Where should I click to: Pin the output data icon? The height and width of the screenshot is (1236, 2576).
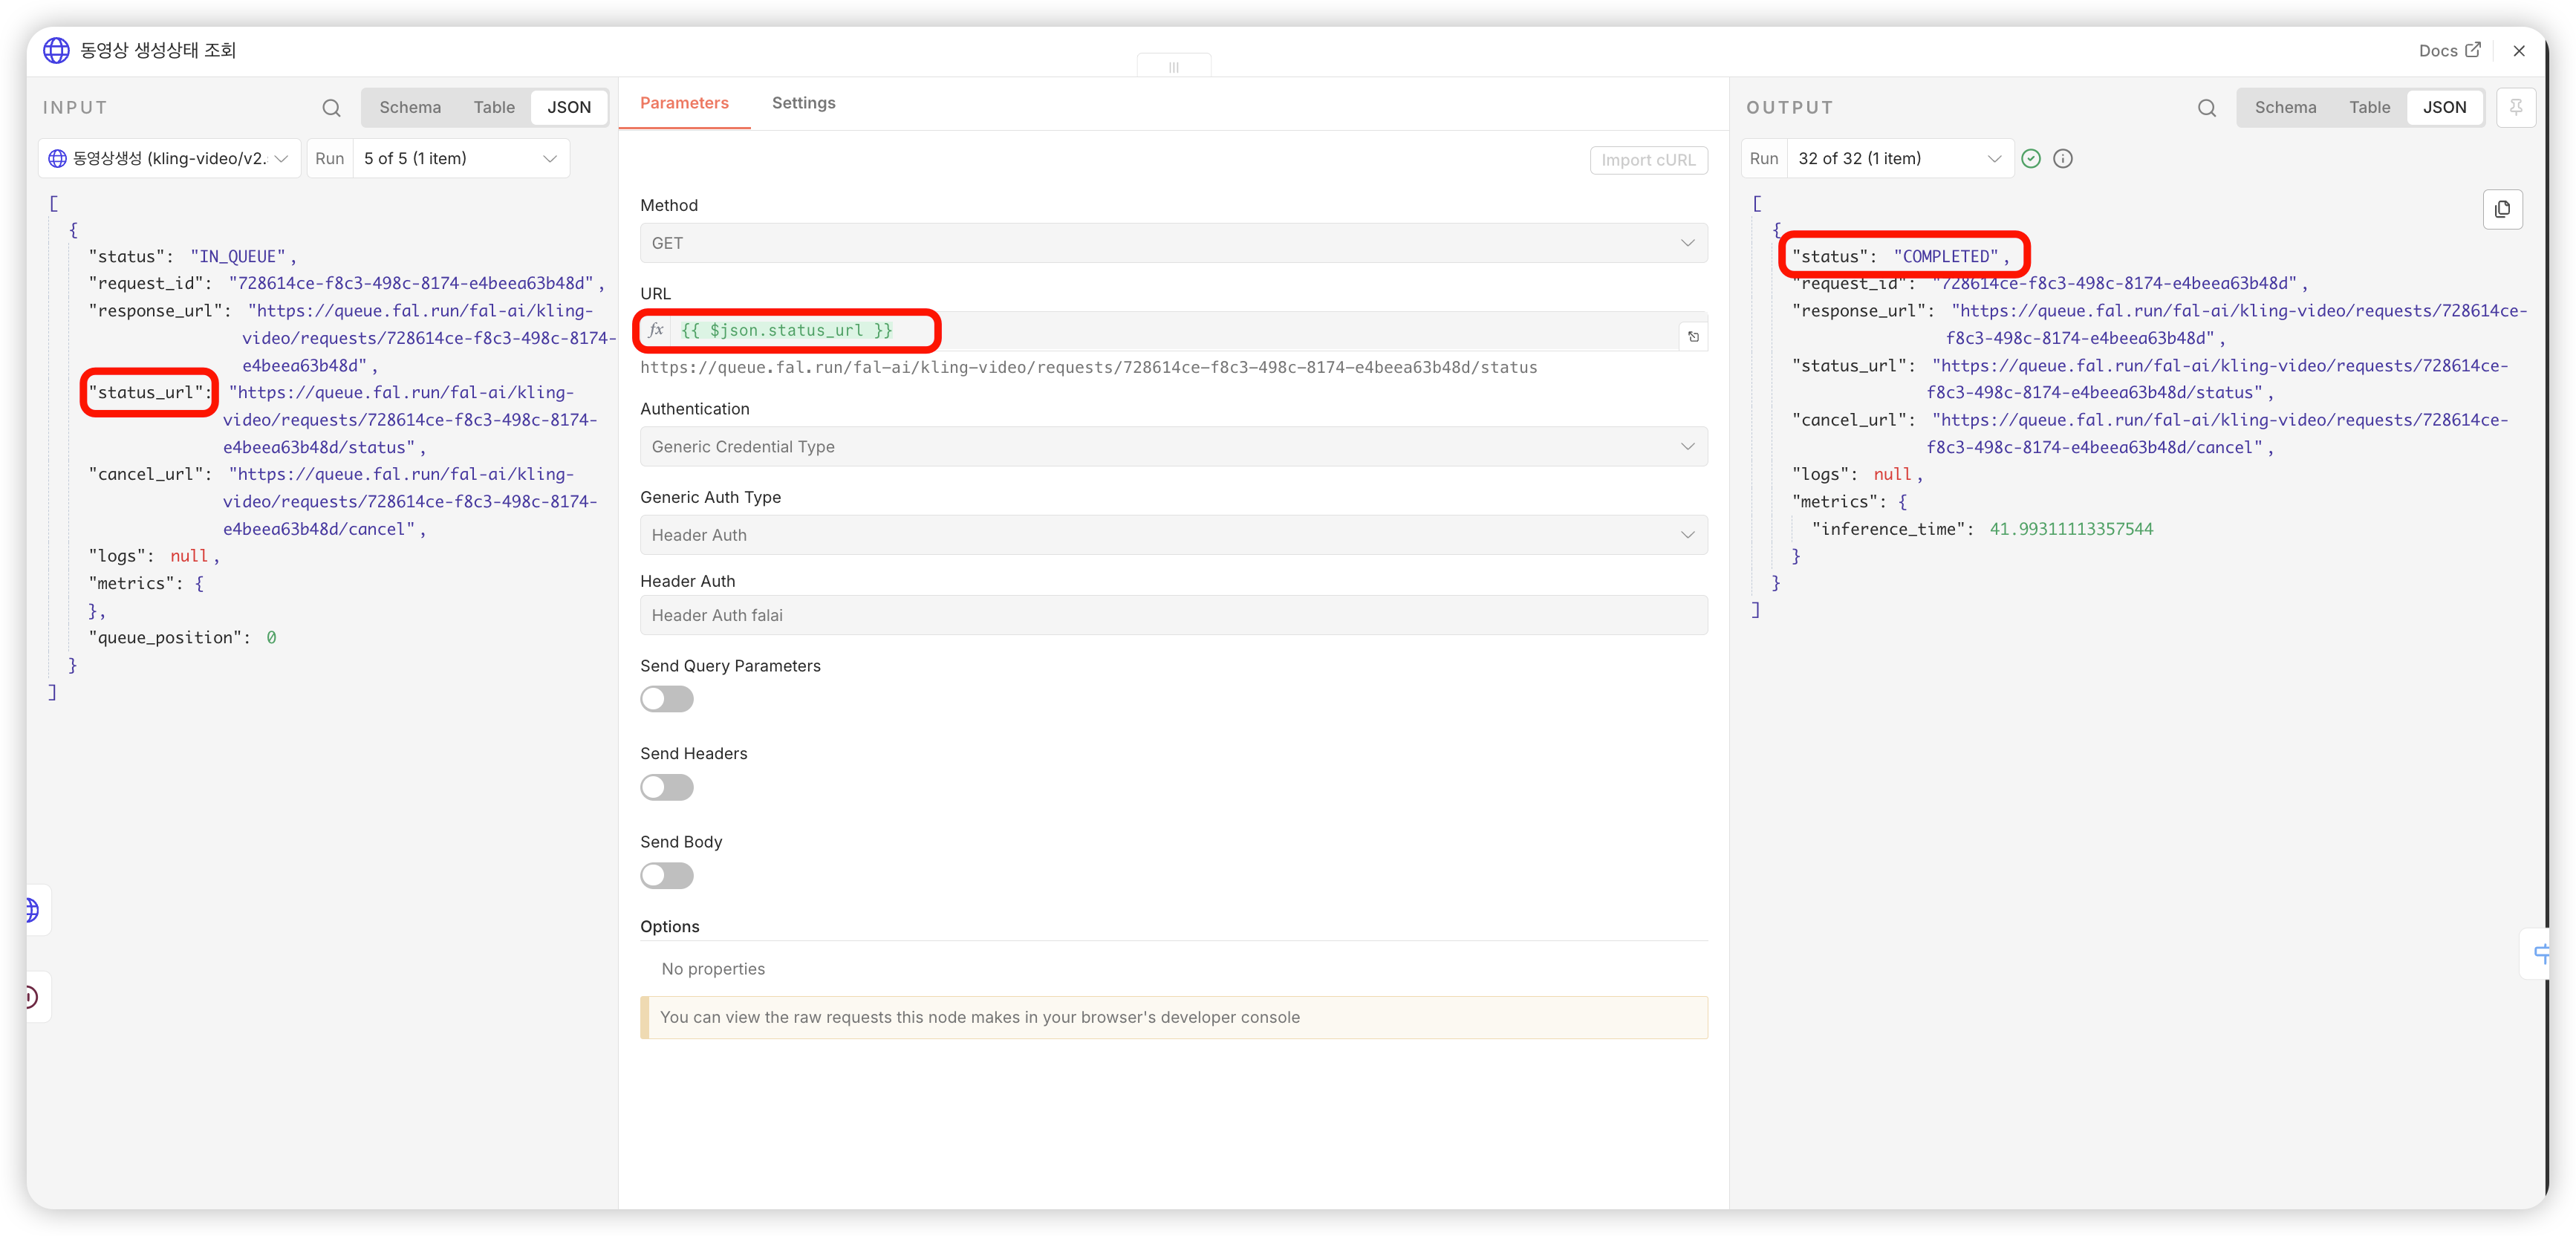[2516, 107]
